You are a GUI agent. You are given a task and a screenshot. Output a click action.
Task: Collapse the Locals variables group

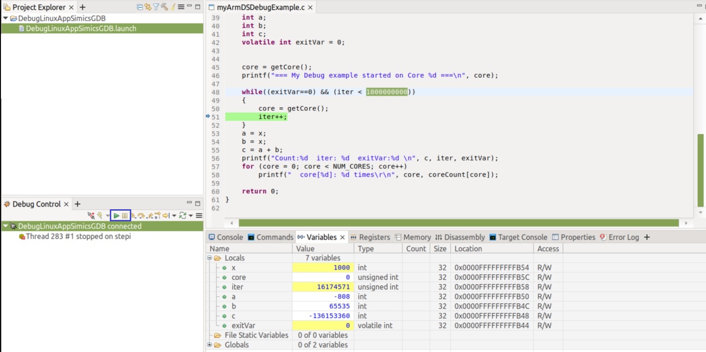coord(209,258)
